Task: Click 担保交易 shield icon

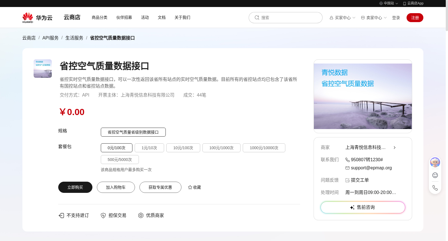Action: click(103, 215)
